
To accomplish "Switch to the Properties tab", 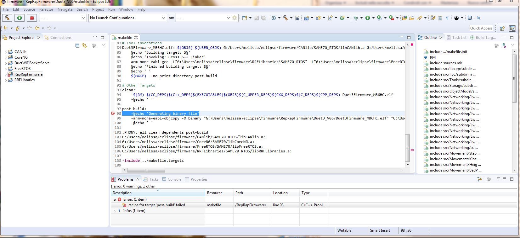I will pos(196,179).
